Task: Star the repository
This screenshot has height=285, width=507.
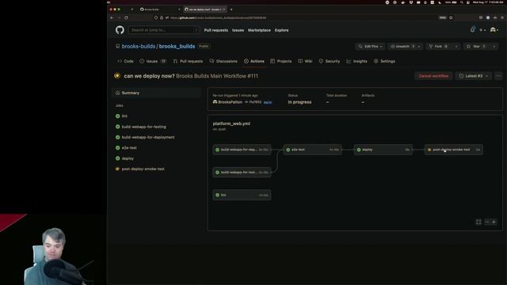Action: [476, 47]
